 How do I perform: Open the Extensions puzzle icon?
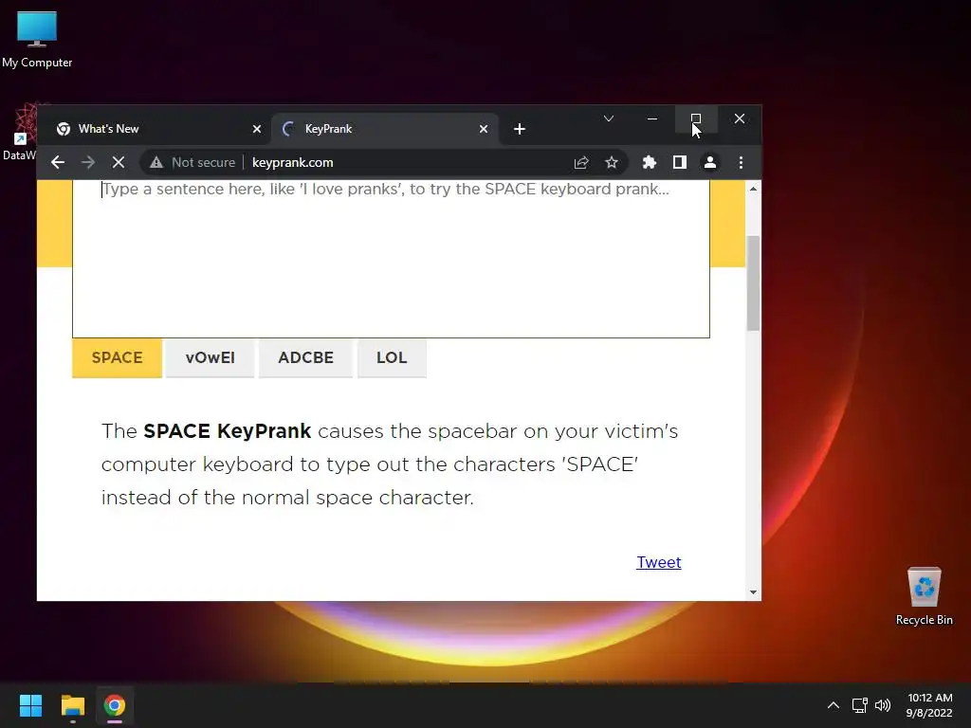[x=649, y=162]
